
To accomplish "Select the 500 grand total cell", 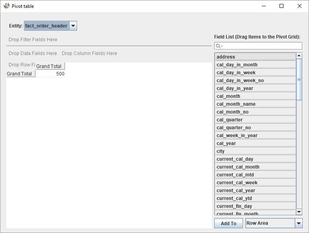I will [50, 74].
